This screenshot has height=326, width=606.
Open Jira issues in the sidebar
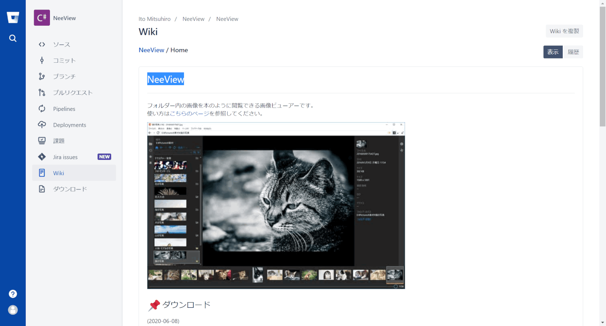(x=65, y=157)
